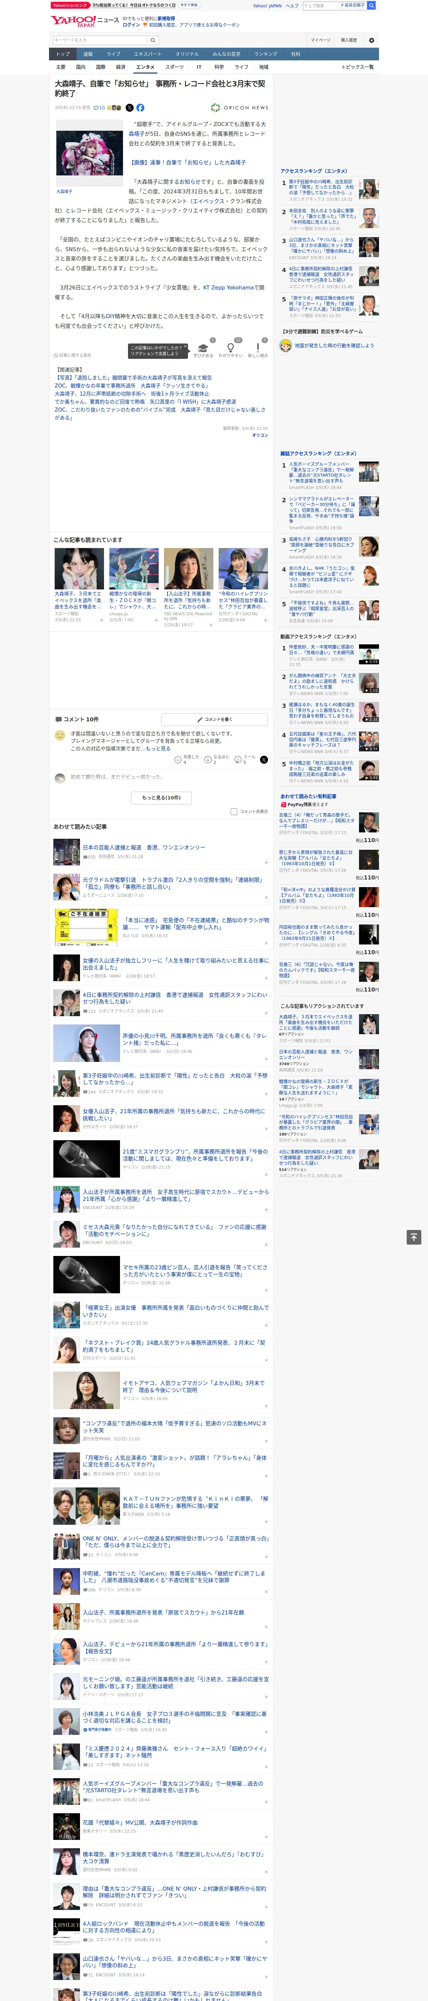The height and width of the screenshot is (2001, 428).
Task: Open the Yahoo! JAPAN link at top
Action: (267, 5)
